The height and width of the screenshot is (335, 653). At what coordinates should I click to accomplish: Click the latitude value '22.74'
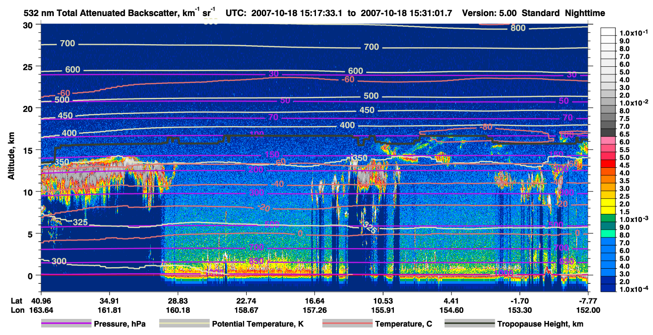pyautogui.click(x=246, y=301)
